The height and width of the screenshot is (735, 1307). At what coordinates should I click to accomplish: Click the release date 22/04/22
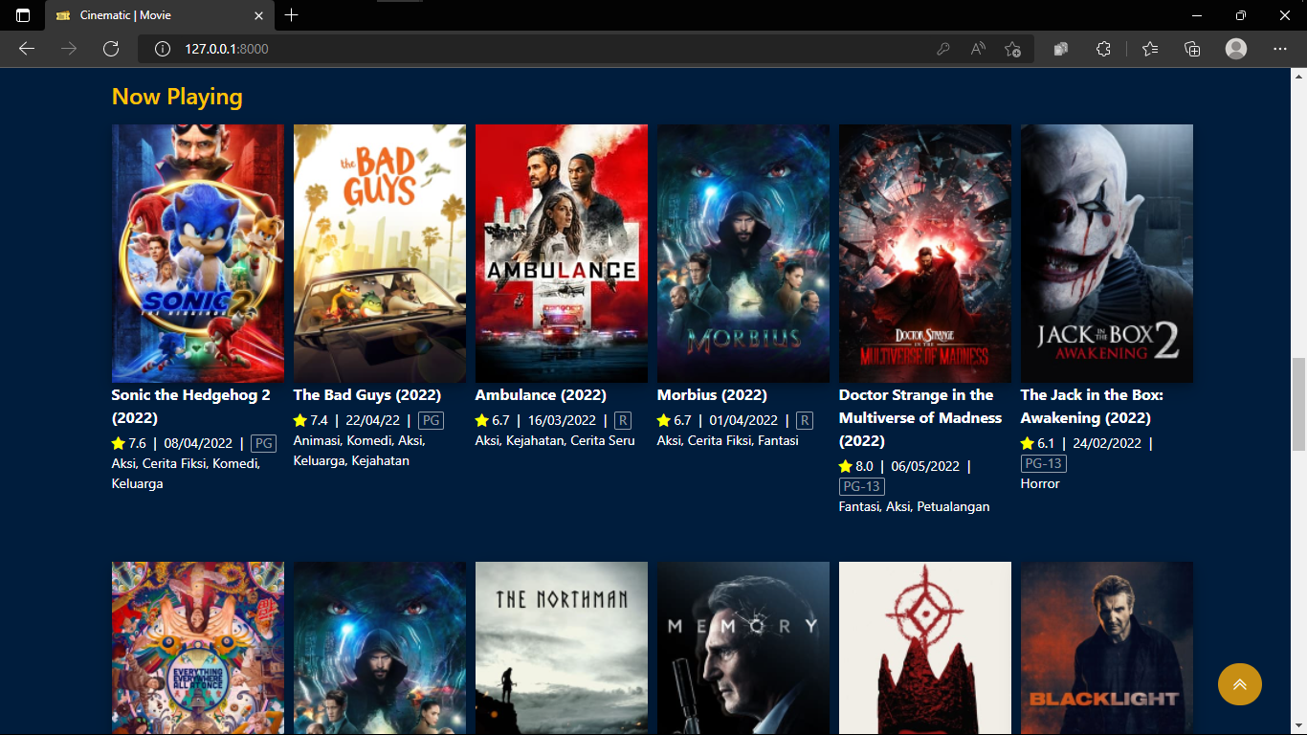373,420
